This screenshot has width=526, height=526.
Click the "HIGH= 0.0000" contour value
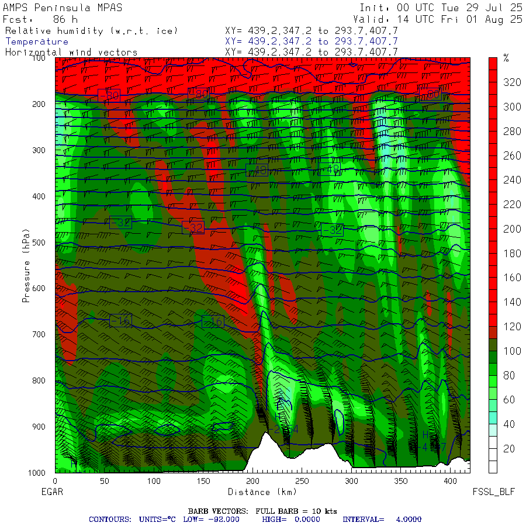pyautogui.click(x=291, y=520)
